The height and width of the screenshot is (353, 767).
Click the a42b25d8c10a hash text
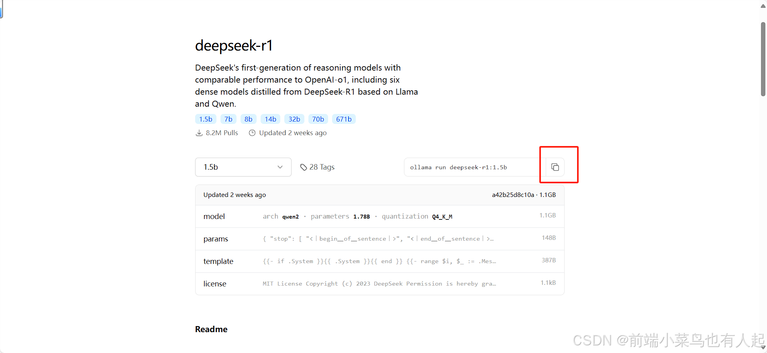tap(513, 195)
